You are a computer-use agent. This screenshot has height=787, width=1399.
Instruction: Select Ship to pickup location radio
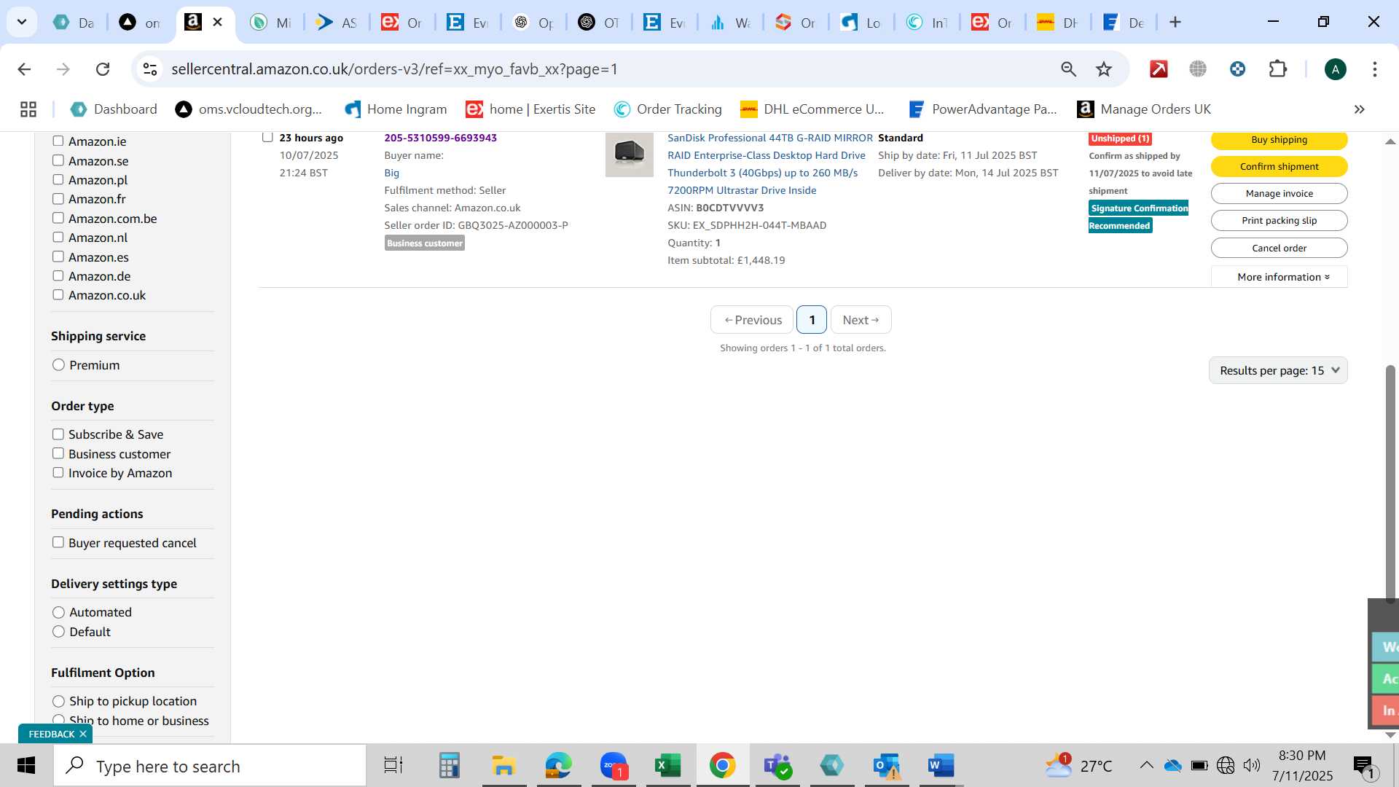tap(59, 701)
